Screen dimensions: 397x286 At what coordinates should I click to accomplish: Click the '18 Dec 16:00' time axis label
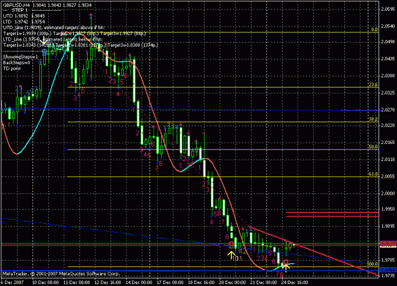pyautogui.click(x=201, y=282)
